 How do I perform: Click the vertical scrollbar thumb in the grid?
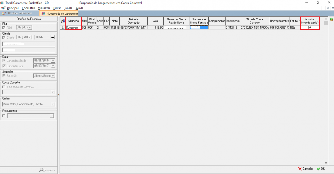point(326,23)
